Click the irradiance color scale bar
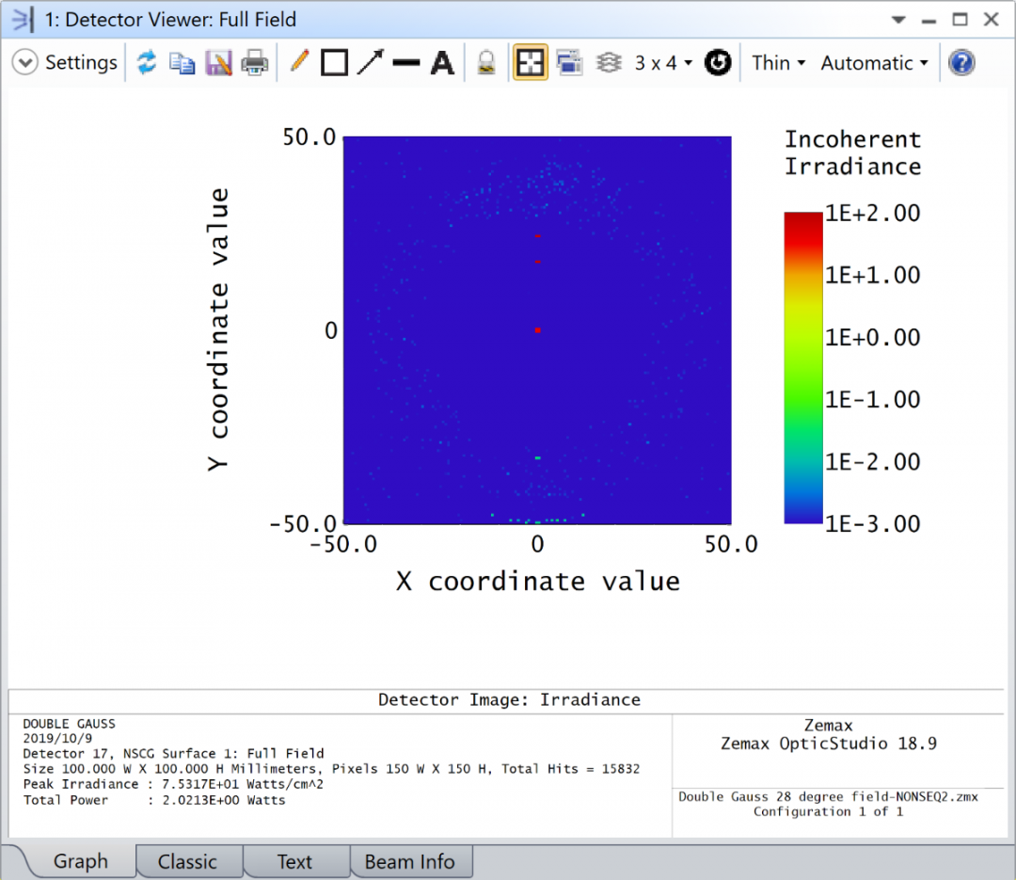The height and width of the screenshot is (880, 1016). coord(803,368)
